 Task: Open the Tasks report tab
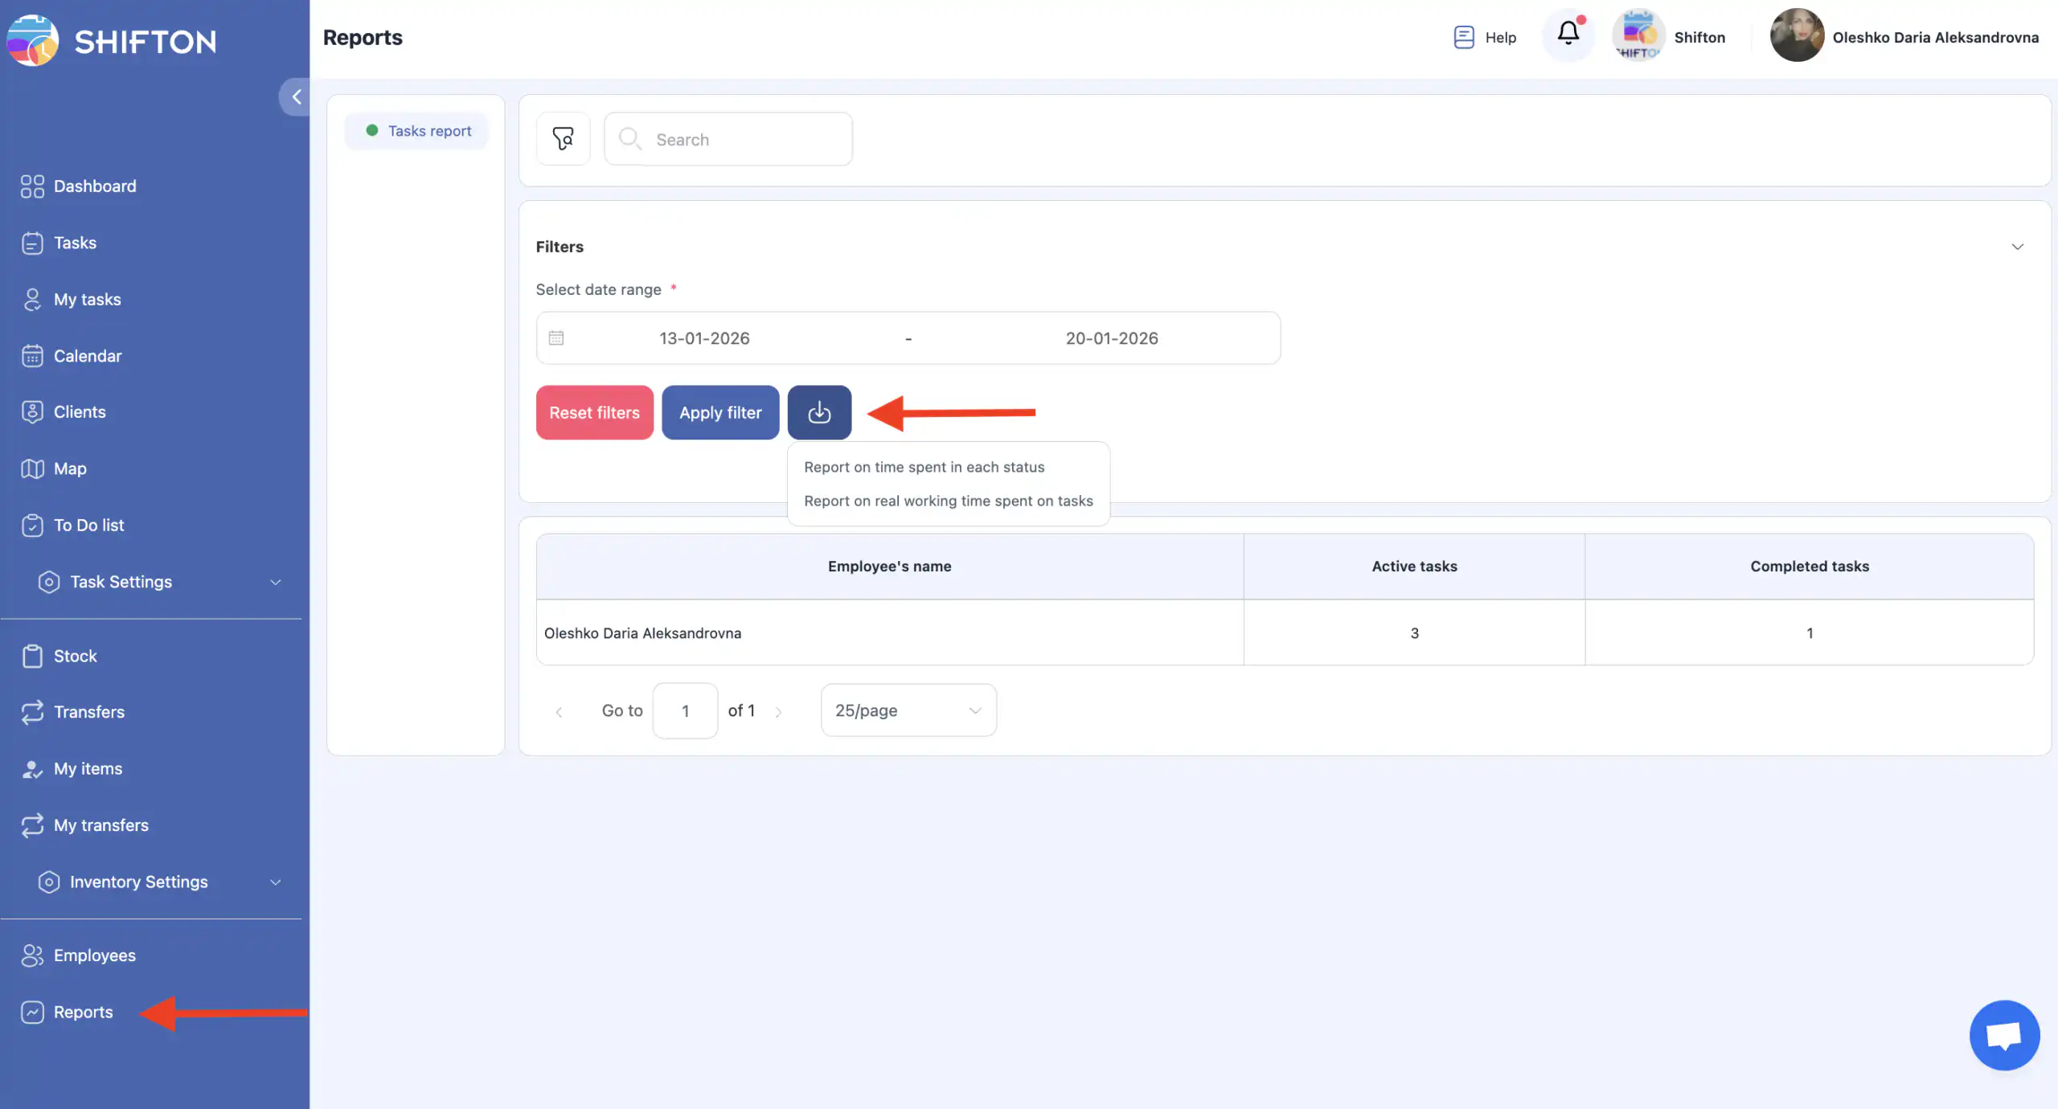[418, 131]
